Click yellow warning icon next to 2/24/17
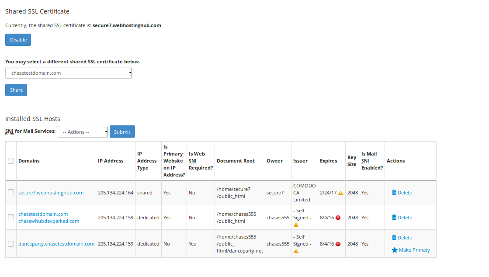The width and height of the screenshot is (489, 277). tap(341, 193)
